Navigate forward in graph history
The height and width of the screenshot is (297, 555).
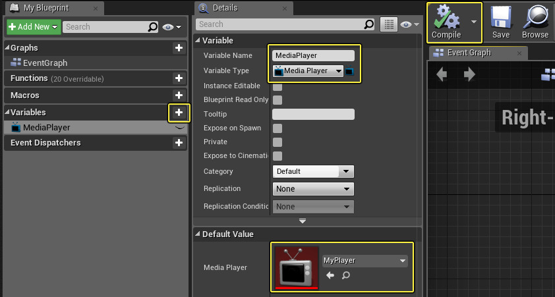pyautogui.click(x=469, y=74)
